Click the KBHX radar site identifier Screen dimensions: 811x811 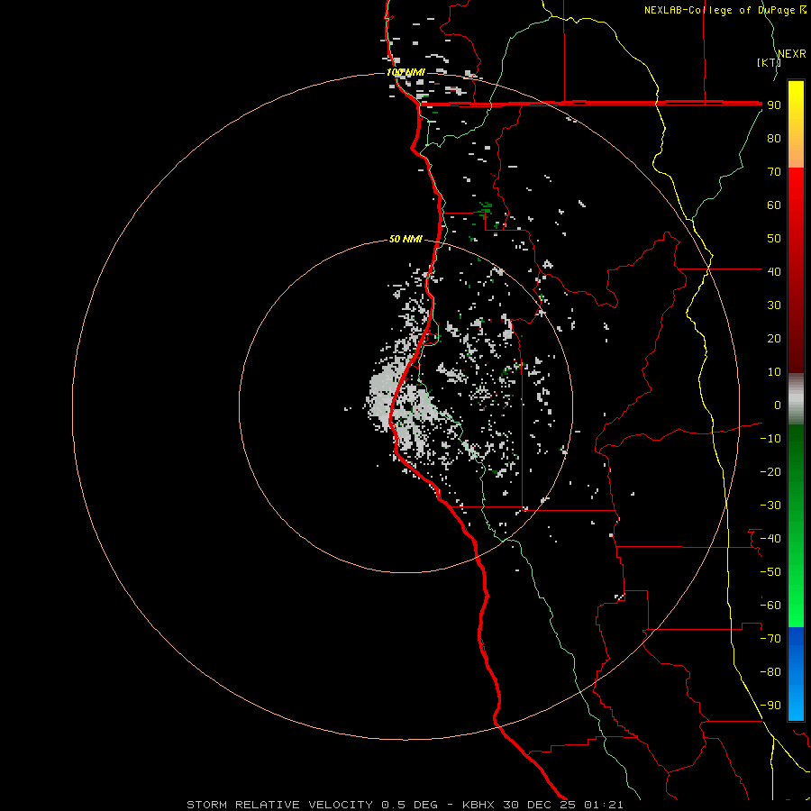(x=478, y=805)
